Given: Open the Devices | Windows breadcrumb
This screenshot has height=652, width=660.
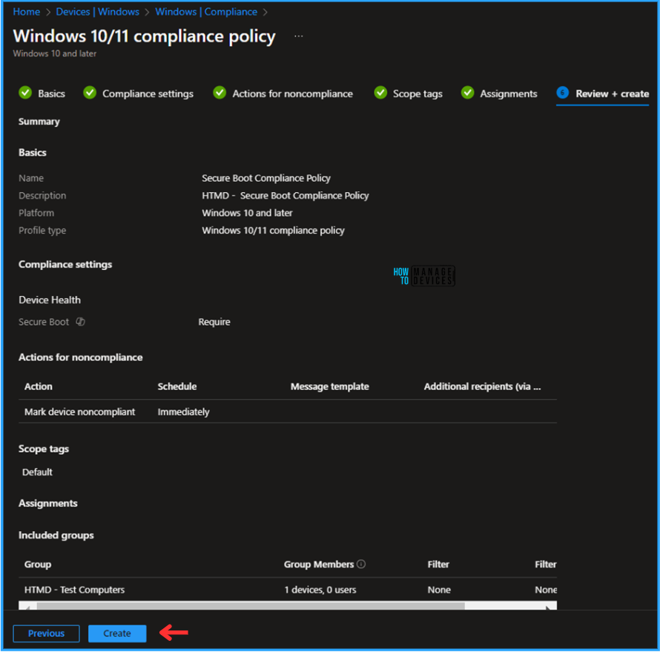Looking at the screenshot, I should (x=98, y=12).
